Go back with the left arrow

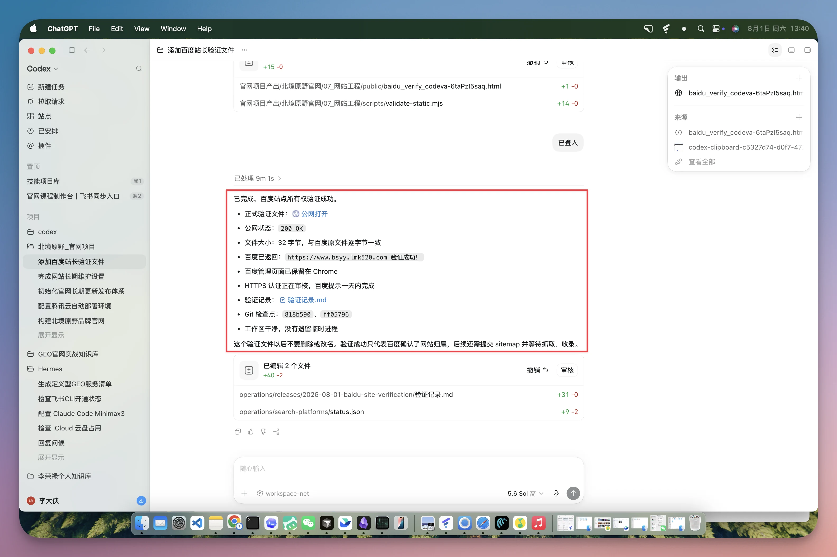tap(87, 50)
